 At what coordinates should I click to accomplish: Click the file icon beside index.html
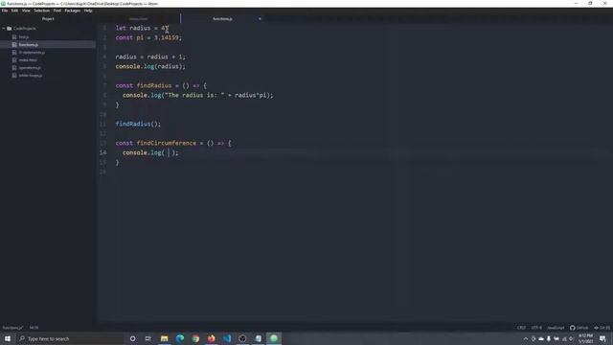point(14,59)
